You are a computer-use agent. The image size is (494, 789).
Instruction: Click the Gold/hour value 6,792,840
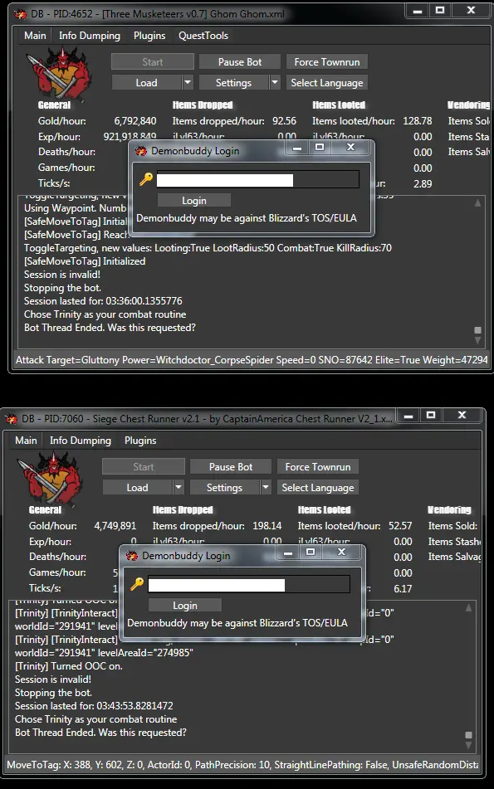(x=135, y=121)
